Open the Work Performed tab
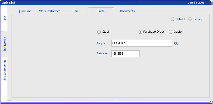213x104 pixels. click(x=50, y=11)
